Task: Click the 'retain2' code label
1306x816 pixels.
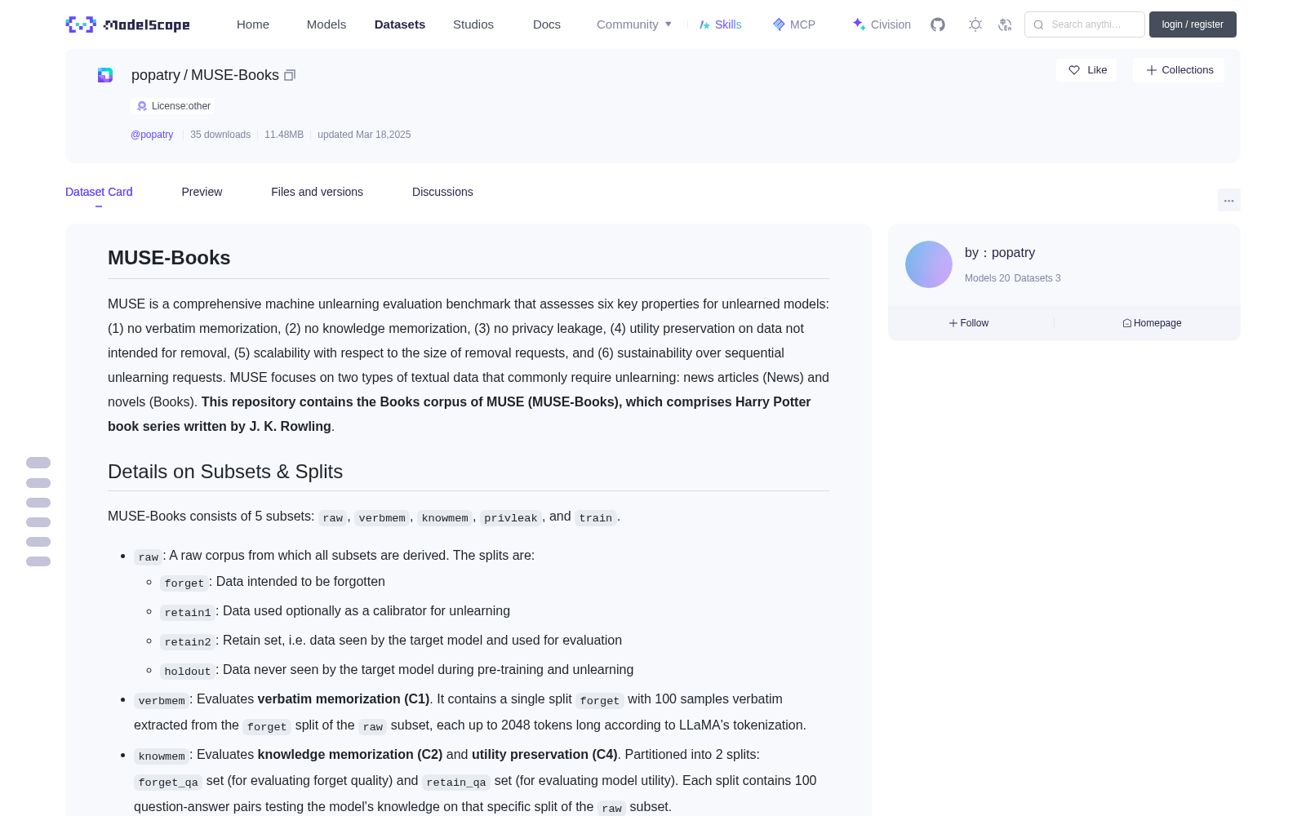Action: (x=188, y=642)
